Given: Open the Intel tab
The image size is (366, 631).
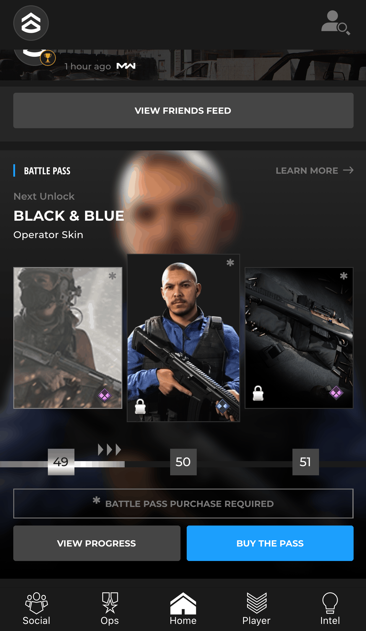Looking at the screenshot, I should 330,609.
